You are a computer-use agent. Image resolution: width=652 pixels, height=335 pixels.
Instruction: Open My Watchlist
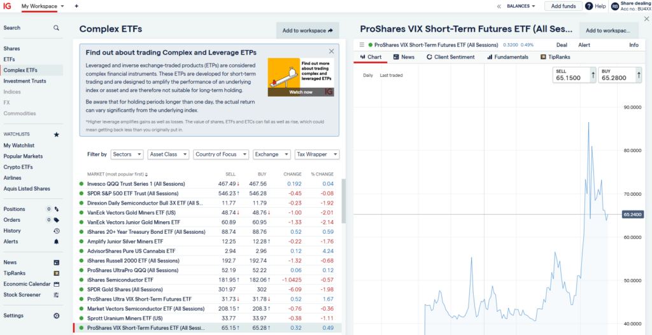coord(19,146)
